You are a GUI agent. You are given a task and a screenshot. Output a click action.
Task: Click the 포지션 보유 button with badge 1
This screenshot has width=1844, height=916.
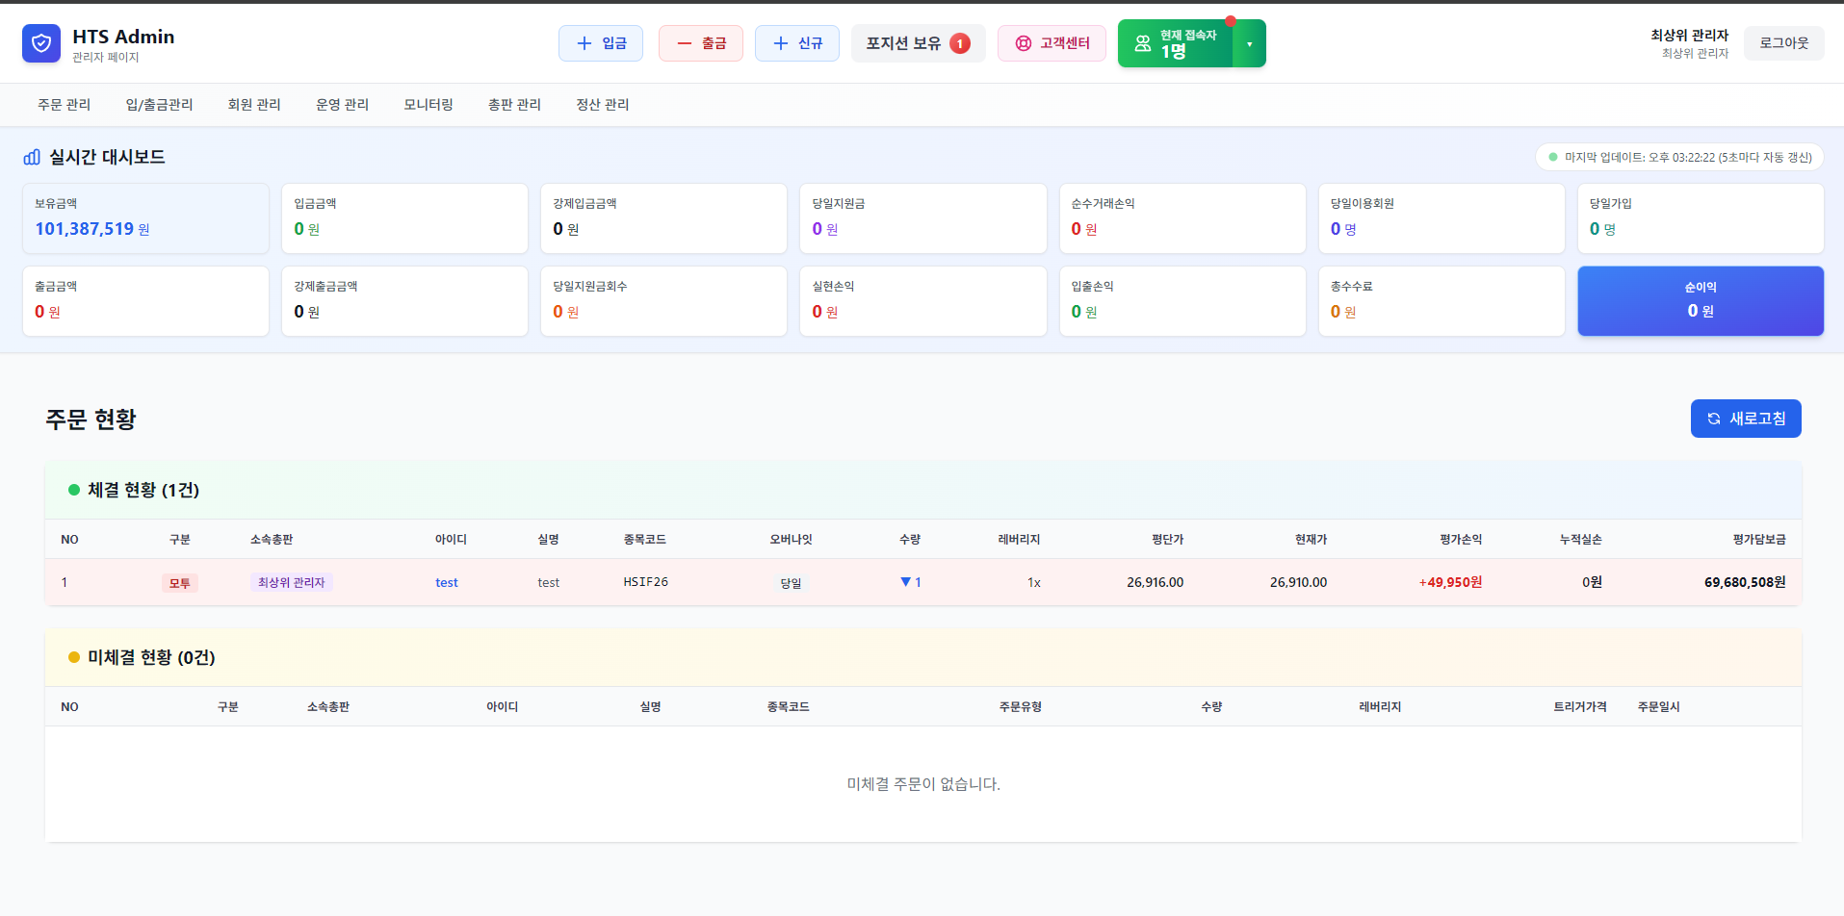tap(917, 42)
